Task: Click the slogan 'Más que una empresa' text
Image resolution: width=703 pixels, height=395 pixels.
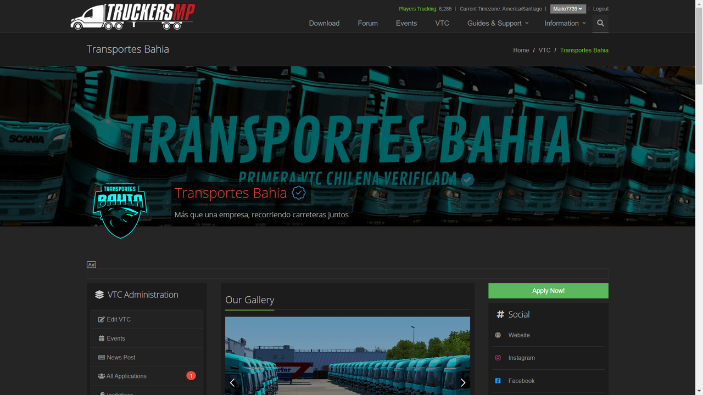Action: click(x=261, y=215)
